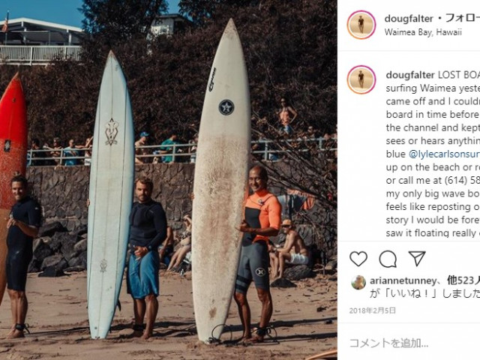Open the post date 2018年2月5日
The width and height of the screenshot is (480, 360).
[x=373, y=310]
